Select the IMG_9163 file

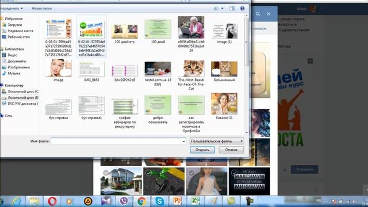click(x=91, y=71)
